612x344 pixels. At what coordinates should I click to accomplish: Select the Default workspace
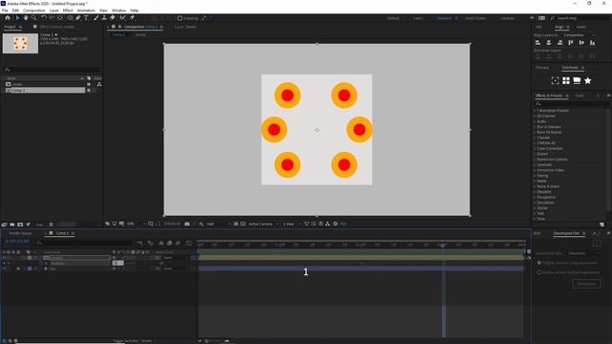tap(393, 18)
